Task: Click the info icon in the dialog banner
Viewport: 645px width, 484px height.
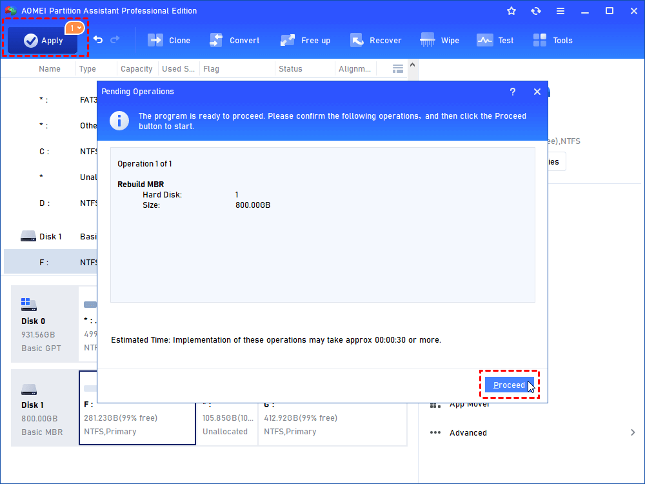Action: tap(119, 121)
